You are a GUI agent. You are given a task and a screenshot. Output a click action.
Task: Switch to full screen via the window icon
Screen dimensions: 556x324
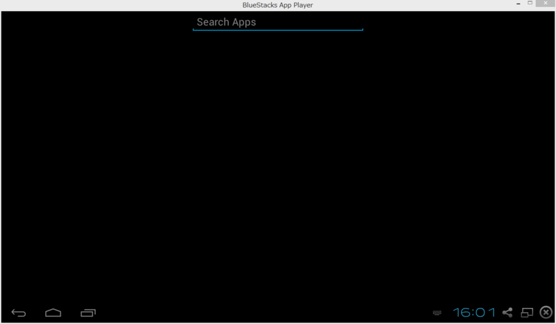tap(527, 312)
